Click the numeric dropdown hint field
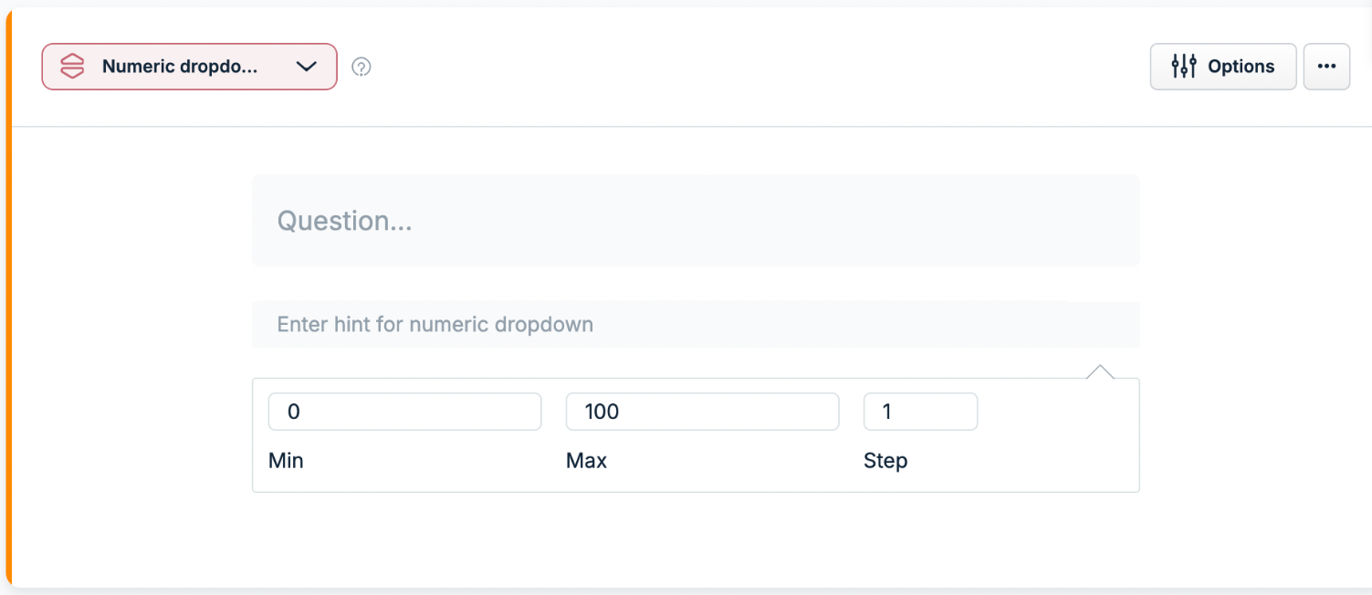 point(696,325)
